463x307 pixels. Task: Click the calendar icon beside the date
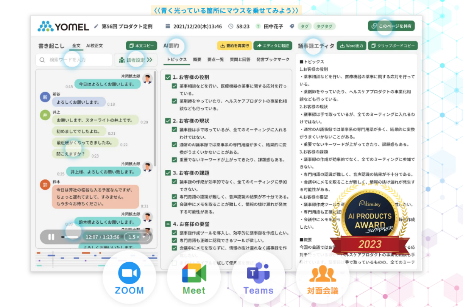point(167,27)
